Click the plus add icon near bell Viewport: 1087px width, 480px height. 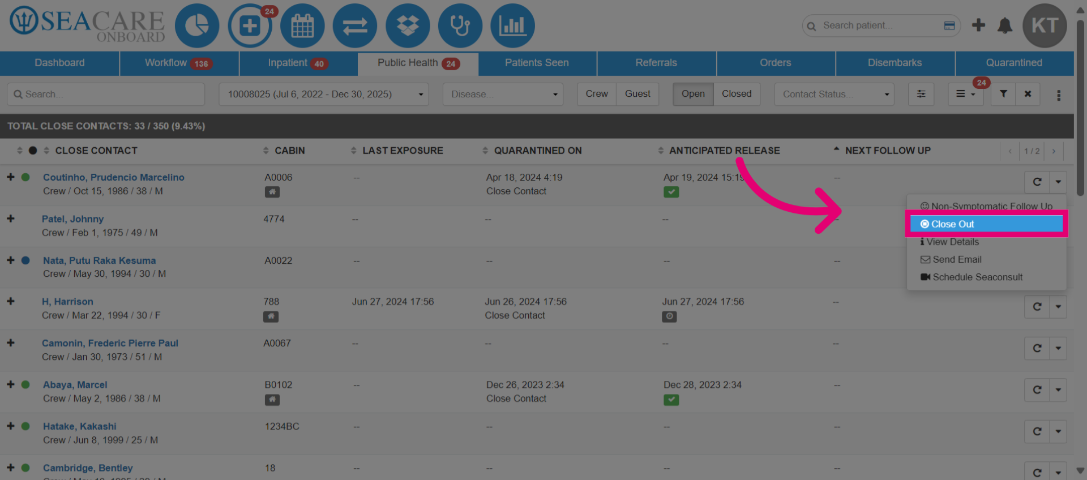tap(978, 25)
